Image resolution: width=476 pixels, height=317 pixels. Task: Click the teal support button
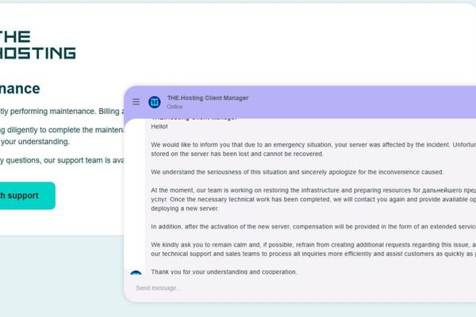[x=27, y=196]
